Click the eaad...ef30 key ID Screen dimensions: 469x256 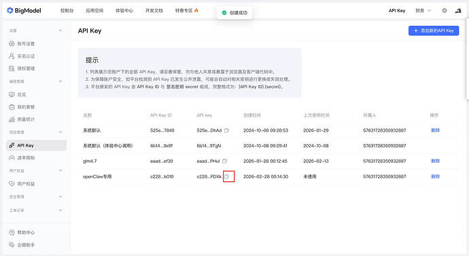[162, 161]
